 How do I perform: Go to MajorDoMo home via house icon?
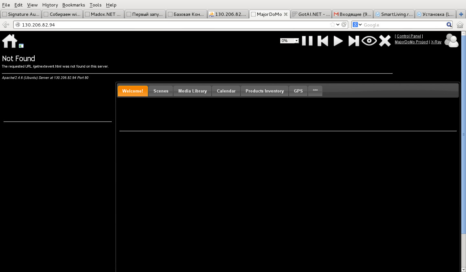(x=10, y=41)
